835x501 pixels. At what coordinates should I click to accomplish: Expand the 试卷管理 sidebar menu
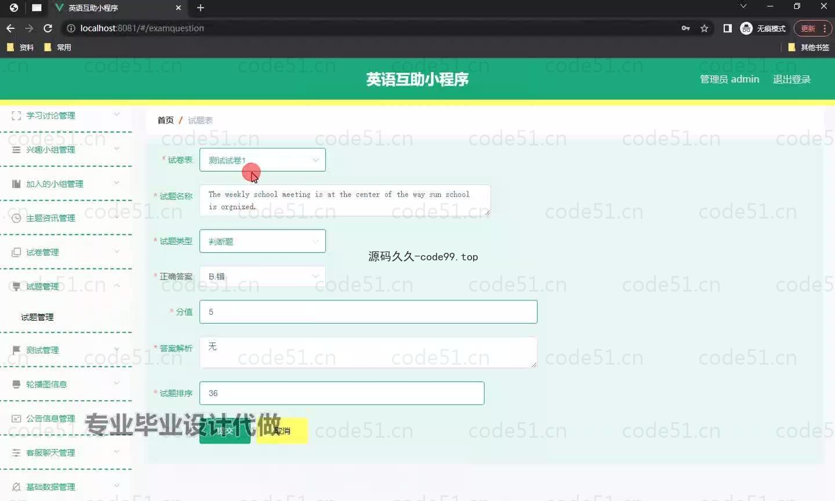click(66, 252)
